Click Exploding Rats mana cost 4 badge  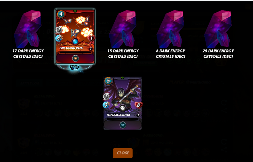61,14
